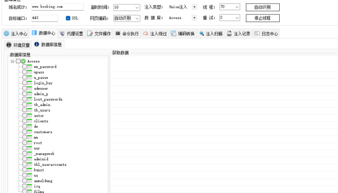This screenshot has height=193, width=338.
Task: Click table icon of tbl_useraccounts
Action: point(30,164)
